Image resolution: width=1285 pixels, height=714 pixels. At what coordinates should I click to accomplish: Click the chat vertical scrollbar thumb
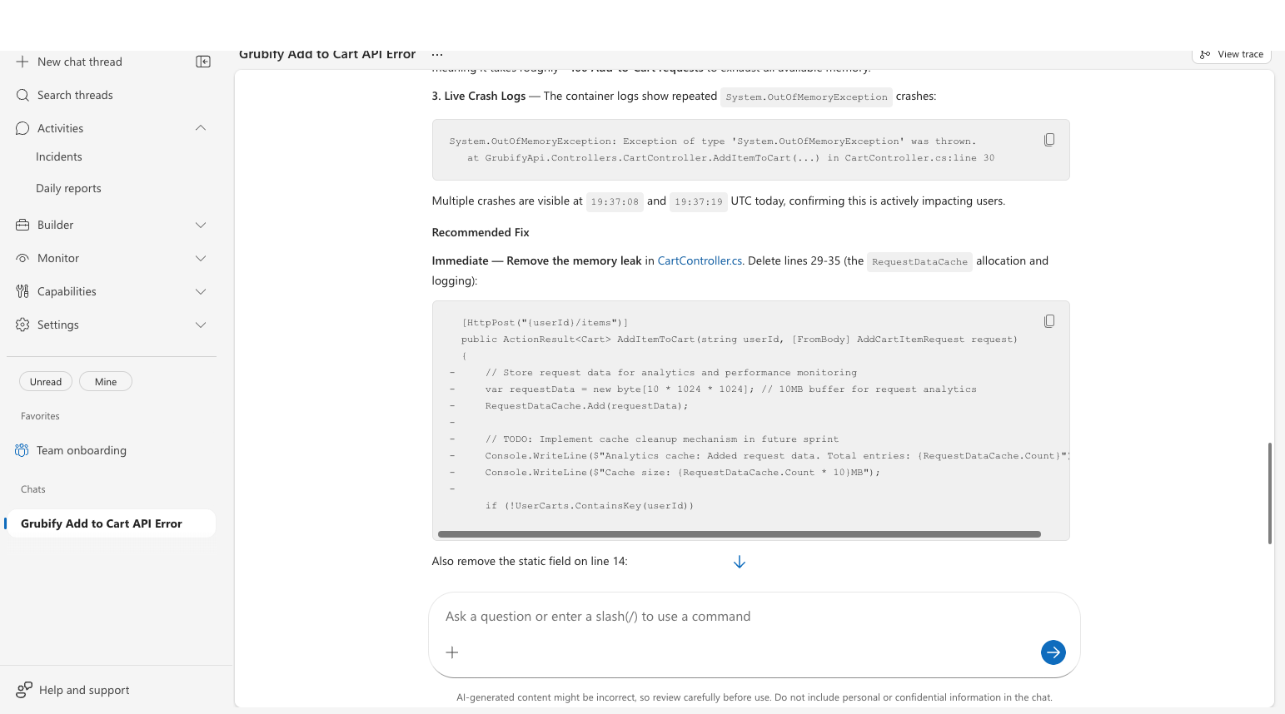click(1270, 493)
